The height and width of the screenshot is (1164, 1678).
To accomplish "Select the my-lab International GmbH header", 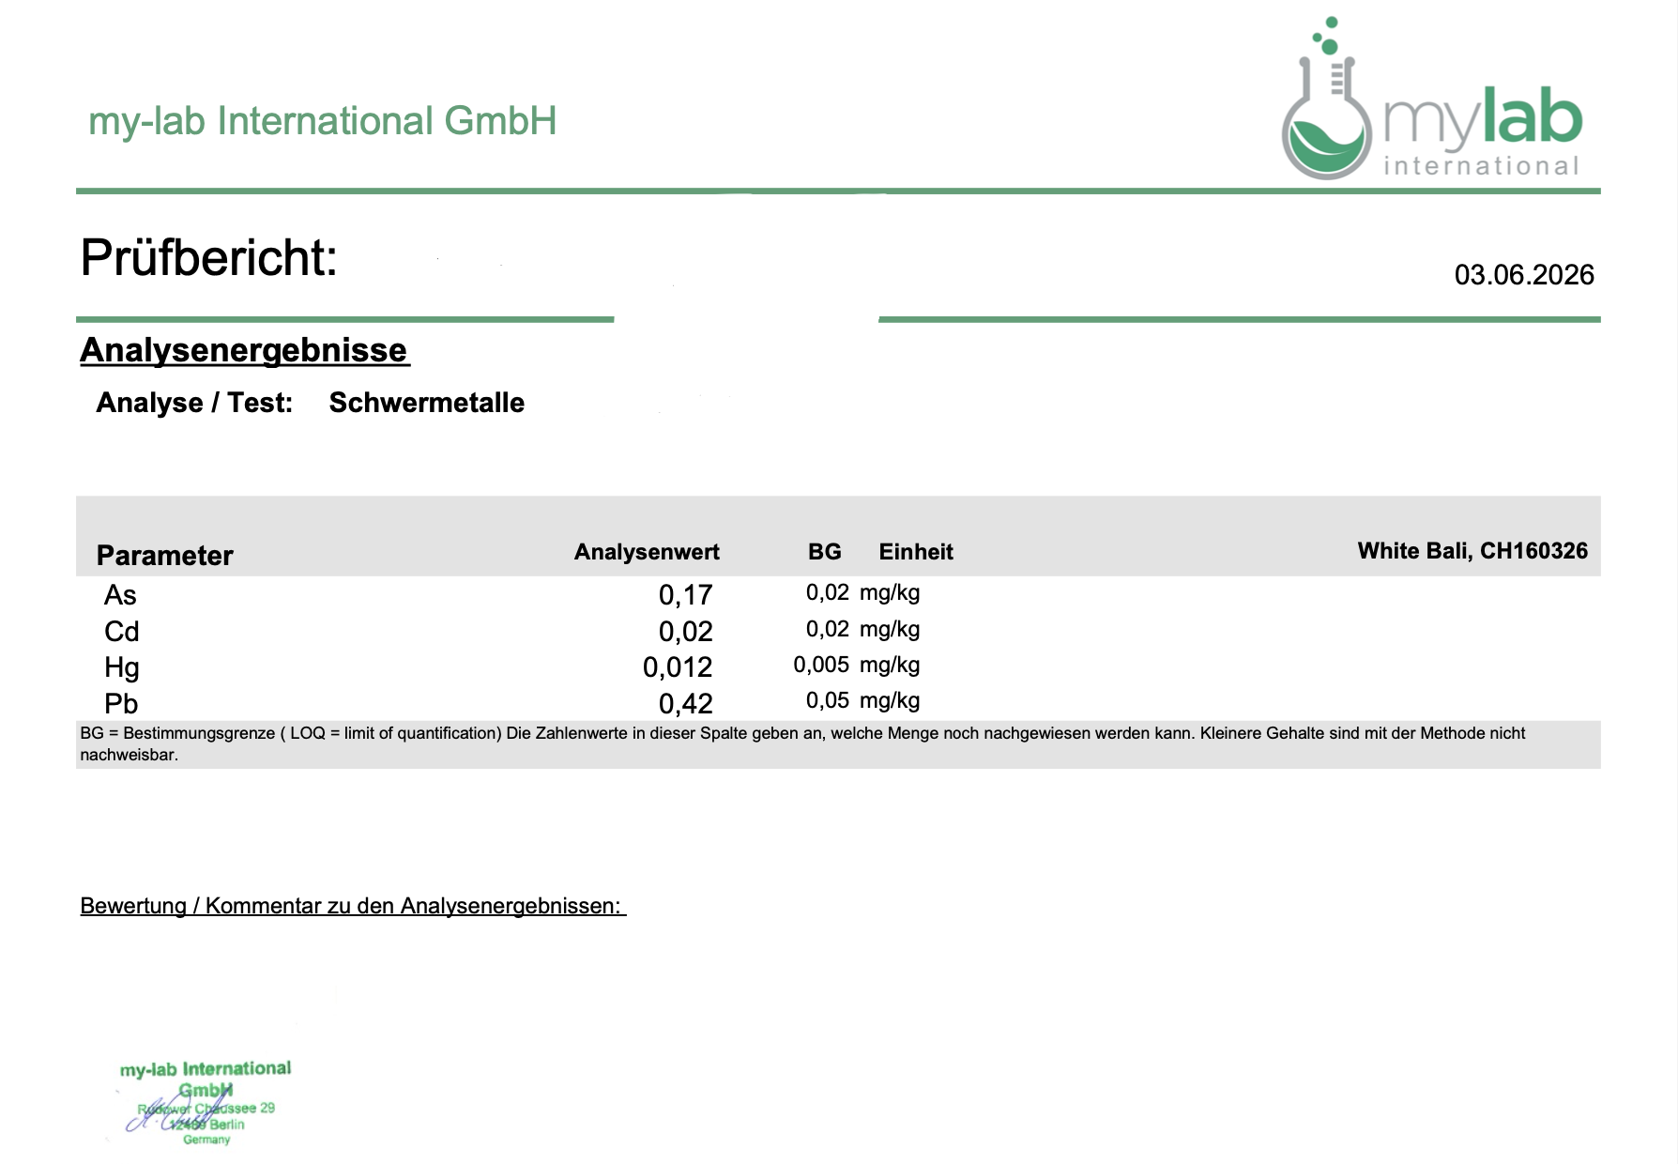I will [x=322, y=121].
